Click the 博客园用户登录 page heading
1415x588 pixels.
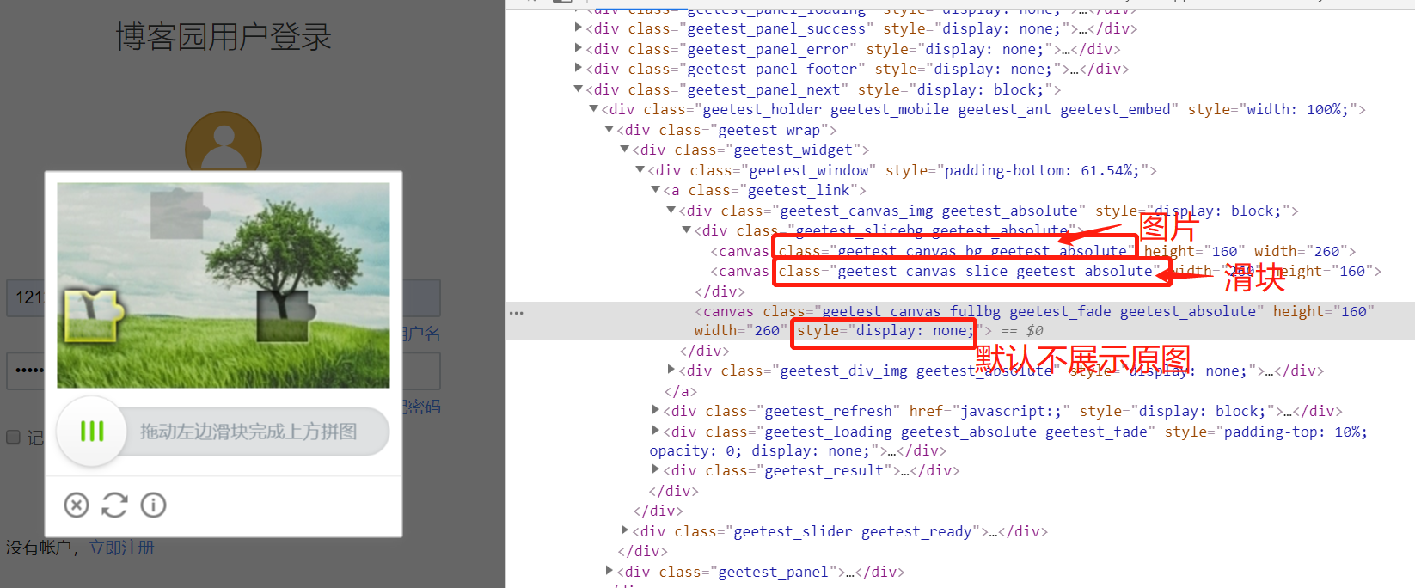[224, 37]
